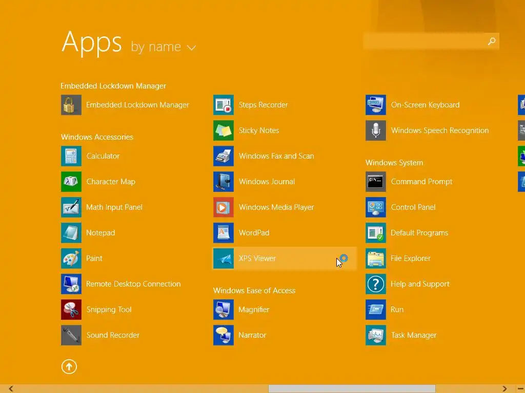Screen dimensions: 525x393
Task: Click the horizontal scrollbar thumb
Action: pyautogui.click(x=352, y=389)
